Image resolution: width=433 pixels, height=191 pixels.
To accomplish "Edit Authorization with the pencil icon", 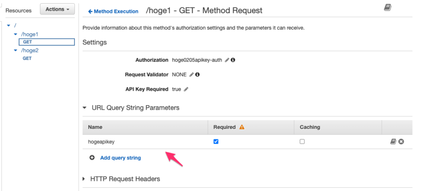I will click(x=227, y=60).
